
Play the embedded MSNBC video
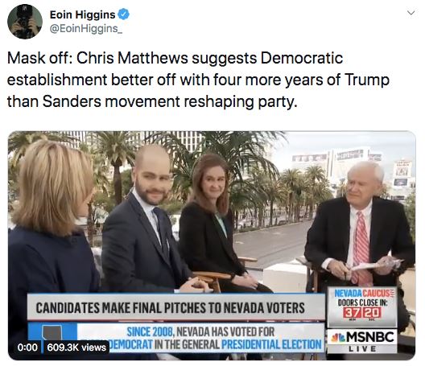click(x=212, y=245)
